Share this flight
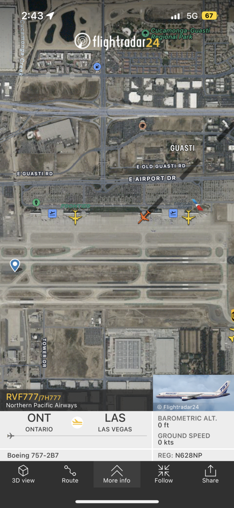 click(210, 474)
